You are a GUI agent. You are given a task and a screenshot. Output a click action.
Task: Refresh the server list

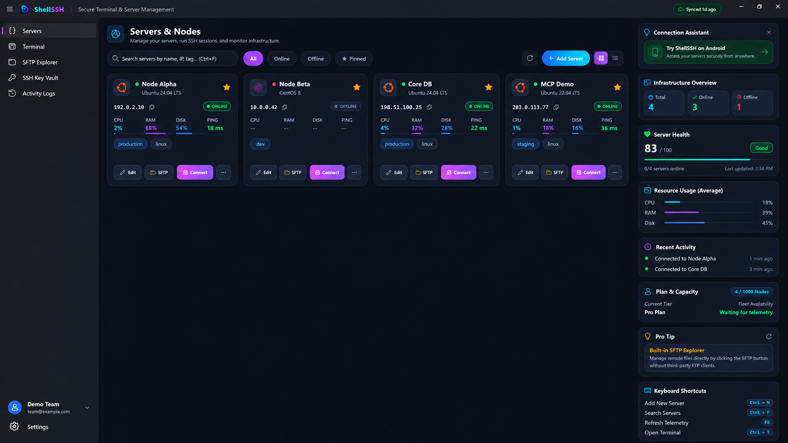coord(530,58)
